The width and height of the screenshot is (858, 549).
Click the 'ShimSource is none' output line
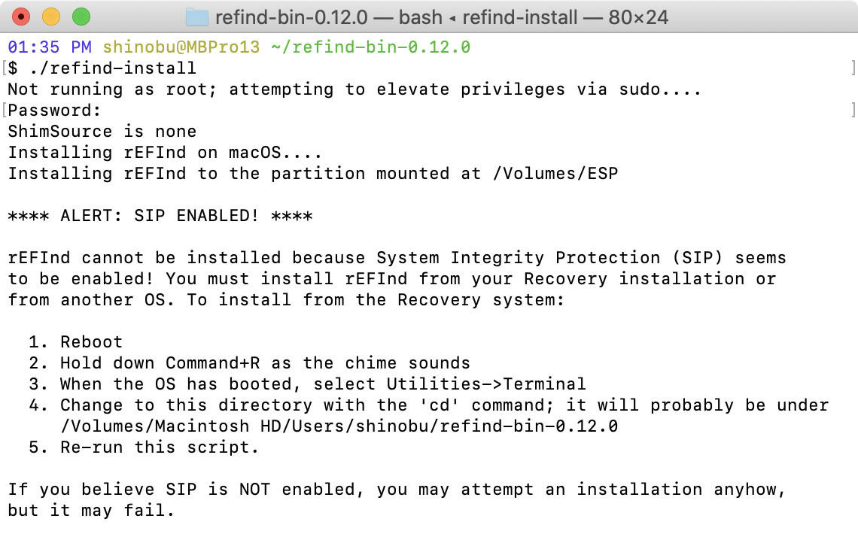tap(102, 132)
